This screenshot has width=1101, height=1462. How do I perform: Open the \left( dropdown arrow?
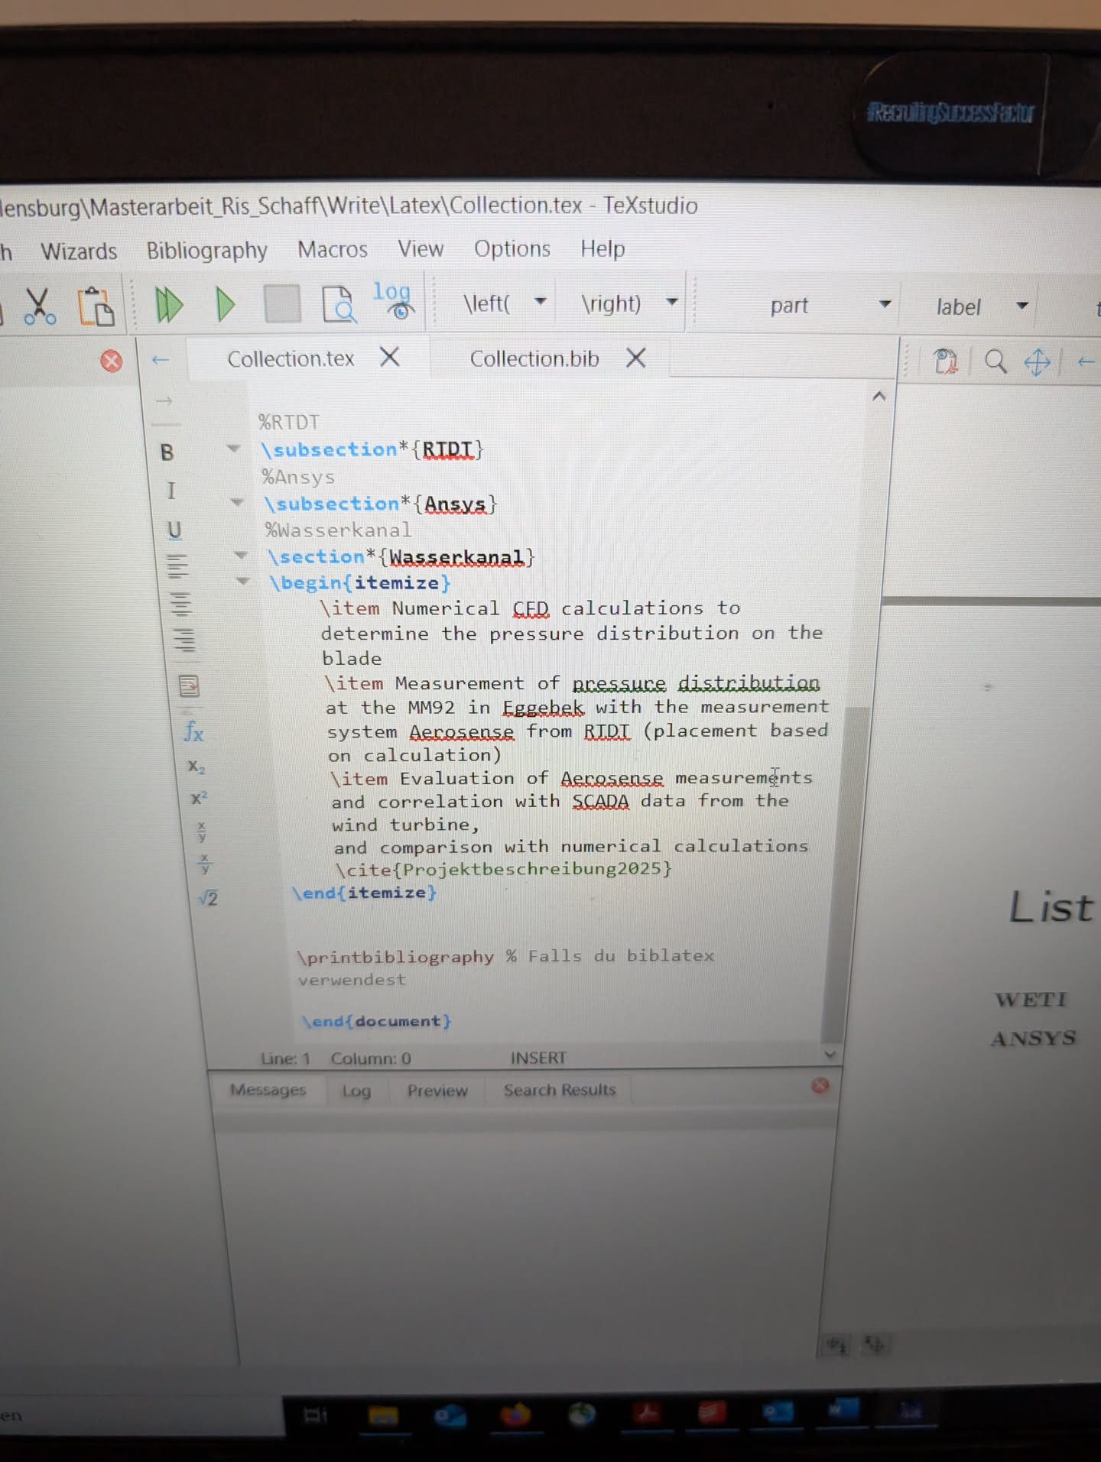coord(540,302)
